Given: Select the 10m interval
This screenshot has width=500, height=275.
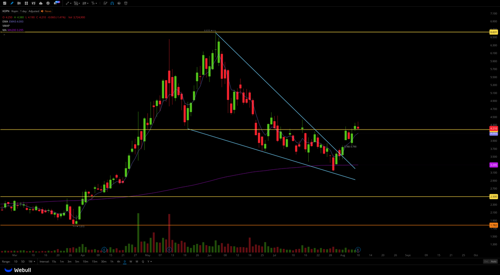Looking at the screenshot, I should (x=85, y=262).
